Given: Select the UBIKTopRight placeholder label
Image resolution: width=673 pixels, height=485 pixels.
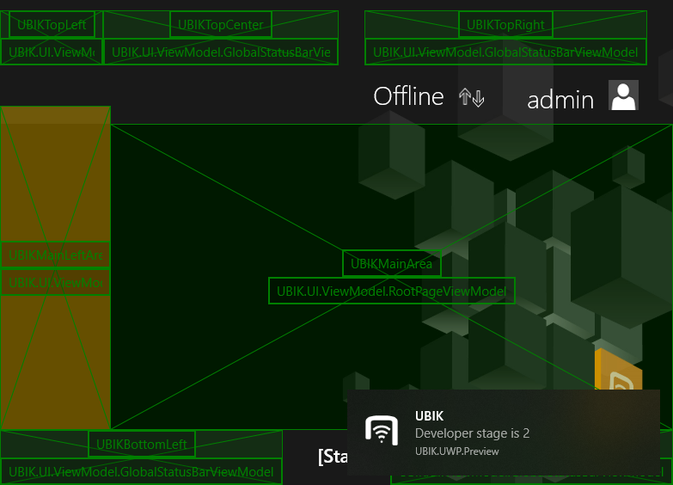Looking at the screenshot, I should coord(505,25).
